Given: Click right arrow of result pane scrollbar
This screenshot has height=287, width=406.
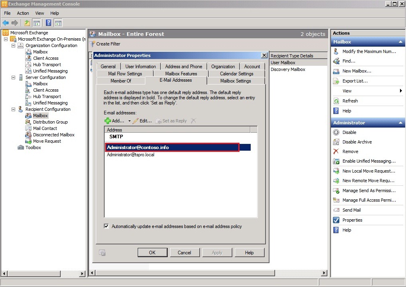Looking at the screenshot, I should [324, 273].
